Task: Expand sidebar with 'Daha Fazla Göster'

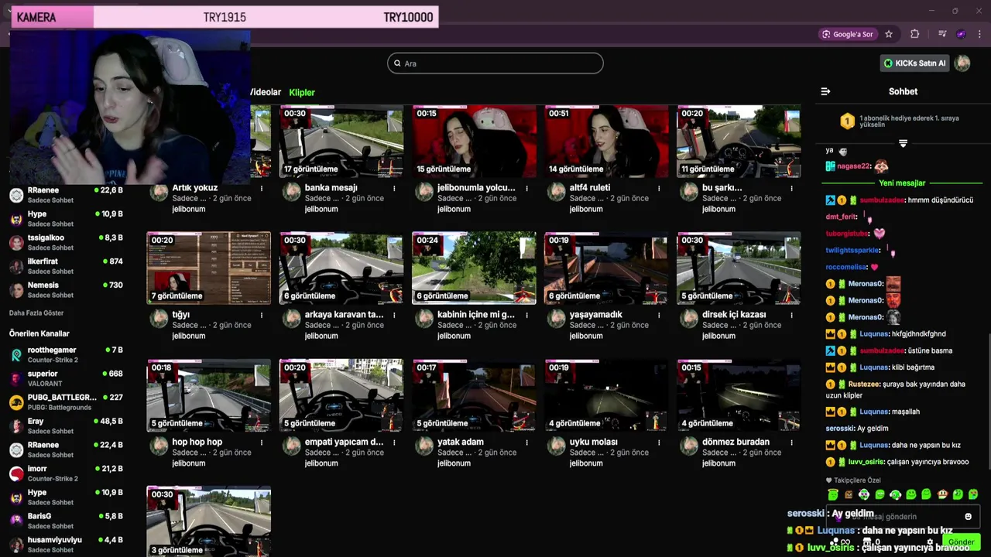Action: [x=36, y=313]
